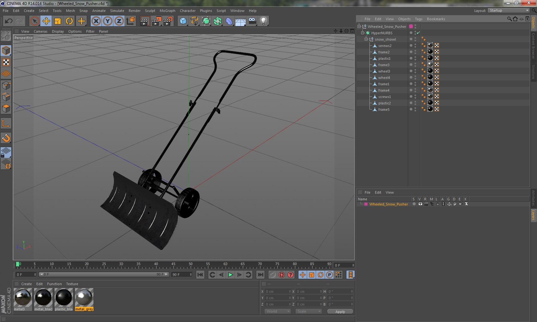Toggle visibility dot for frame5
Image resolution: width=537 pixels, height=322 pixels.
[x=411, y=109]
